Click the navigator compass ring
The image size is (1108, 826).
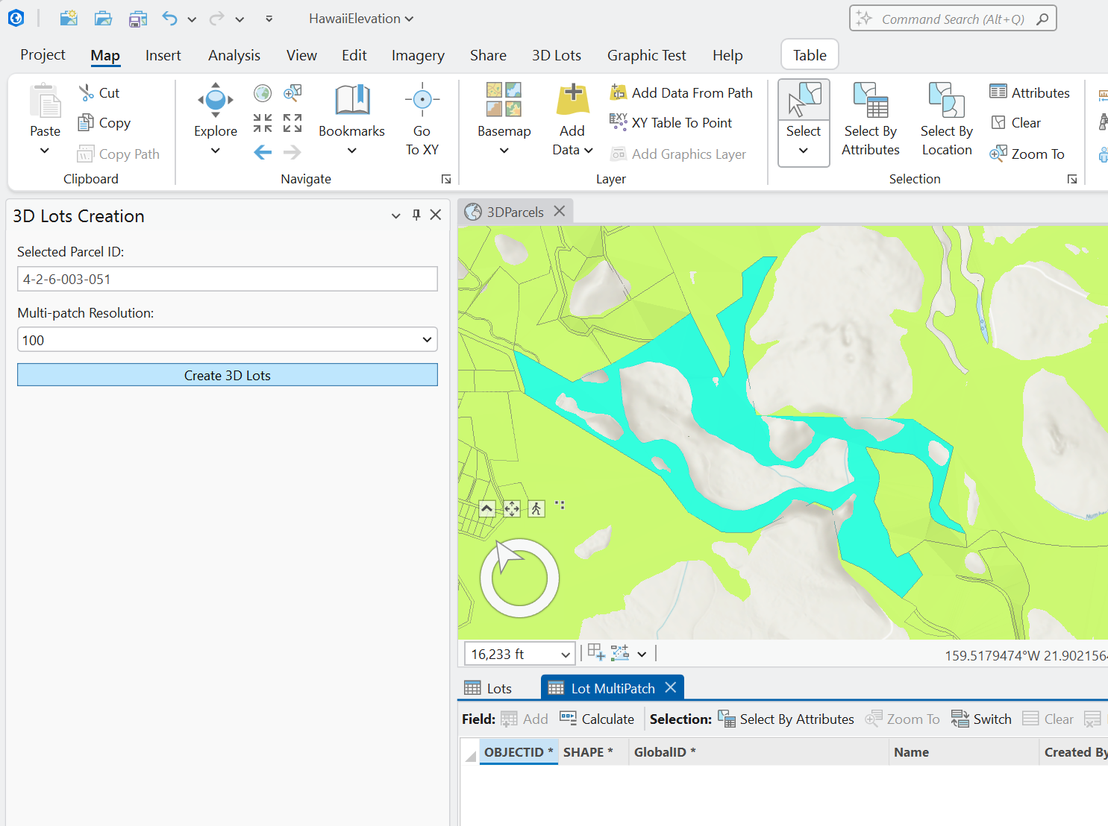pyautogui.click(x=519, y=578)
